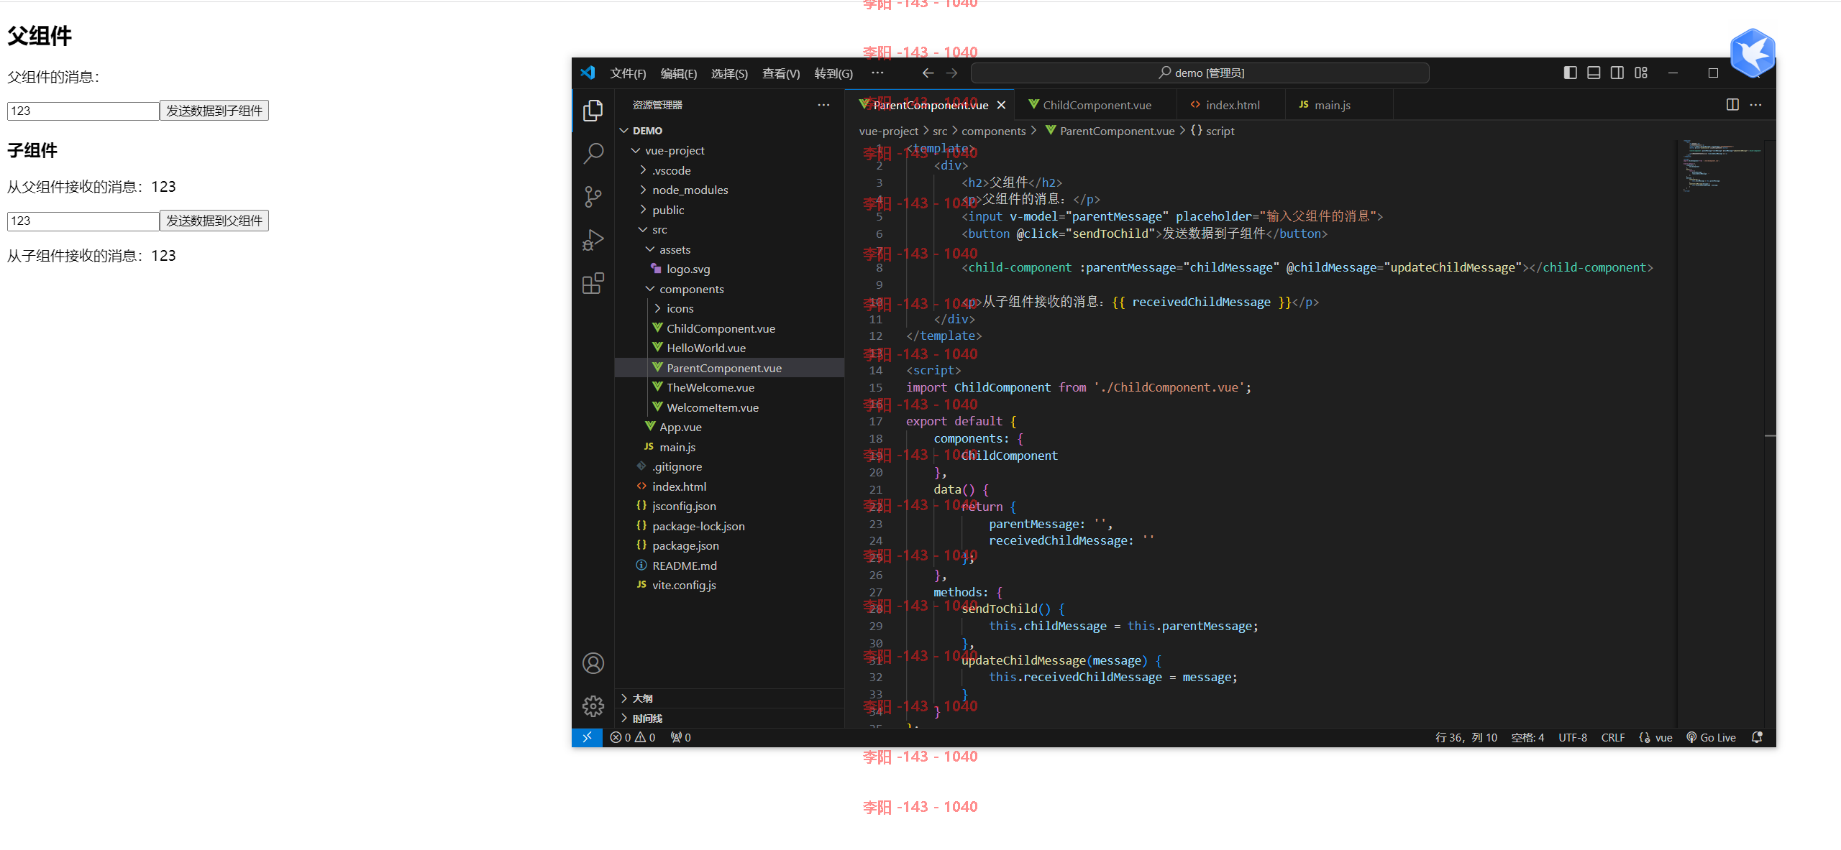Expand the 时间线 timeline section
Screen dimensions: 1841x850
pyautogui.click(x=729, y=719)
